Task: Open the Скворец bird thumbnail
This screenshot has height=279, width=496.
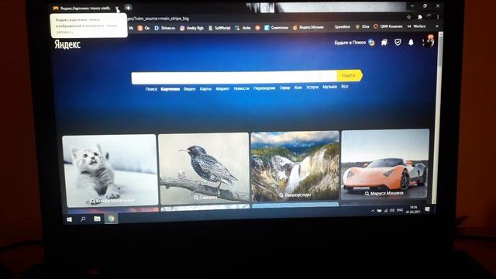Action: coord(204,169)
